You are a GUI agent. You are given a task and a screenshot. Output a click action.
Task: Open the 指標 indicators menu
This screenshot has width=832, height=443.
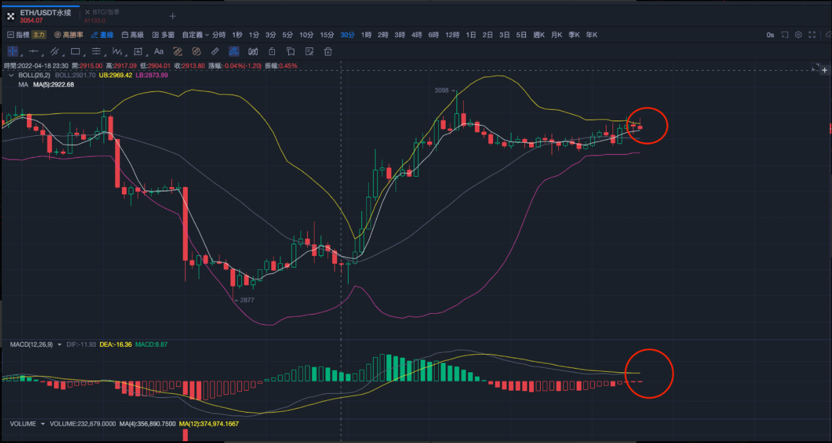(x=18, y=35)
